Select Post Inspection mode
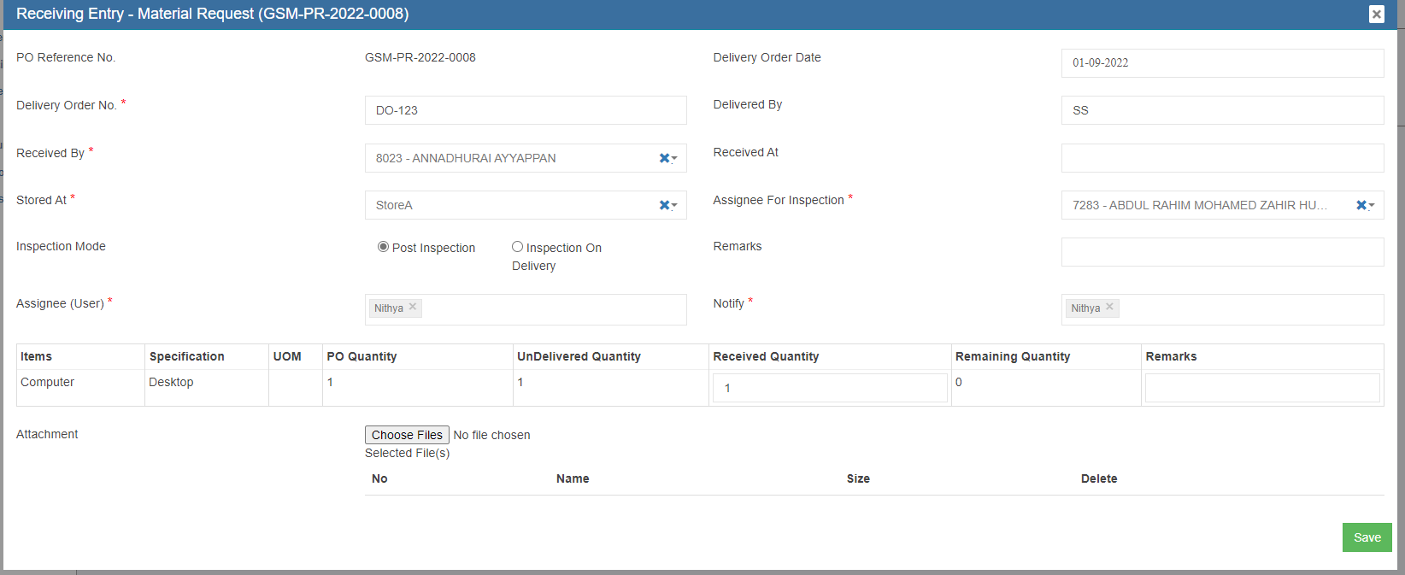The image size is (1405, 575). 383,247
